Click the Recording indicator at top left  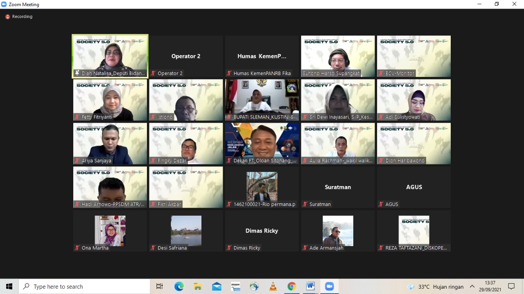click(x=19, y=17)
